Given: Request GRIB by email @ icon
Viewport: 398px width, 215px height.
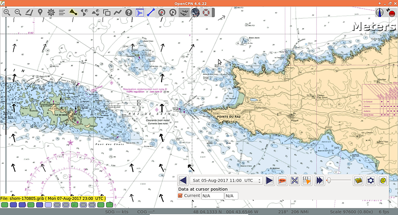Looking at the screenshot, I should (383, 181).
